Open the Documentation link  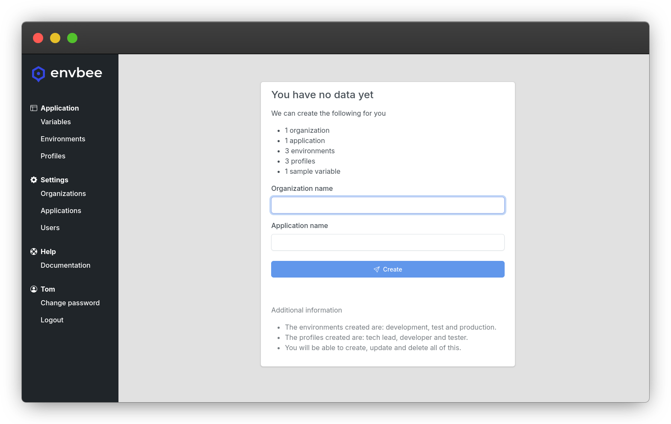pyautogui.click(x=65, y=265)
